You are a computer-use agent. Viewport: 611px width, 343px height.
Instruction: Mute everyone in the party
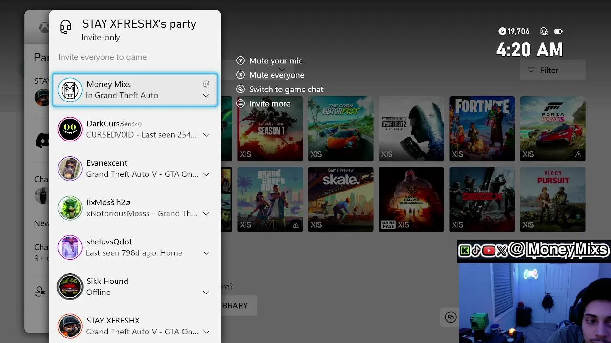pos(276,75)
